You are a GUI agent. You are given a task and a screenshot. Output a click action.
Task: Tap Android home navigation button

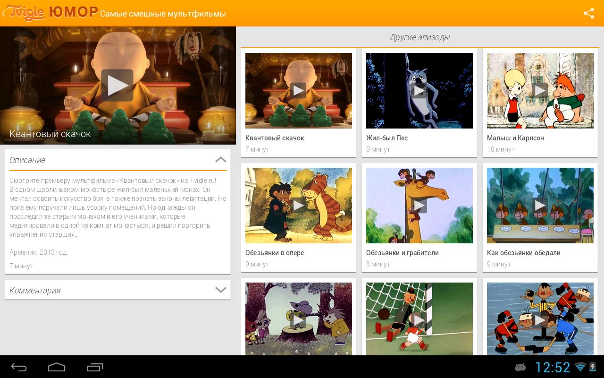click(57, 367)
